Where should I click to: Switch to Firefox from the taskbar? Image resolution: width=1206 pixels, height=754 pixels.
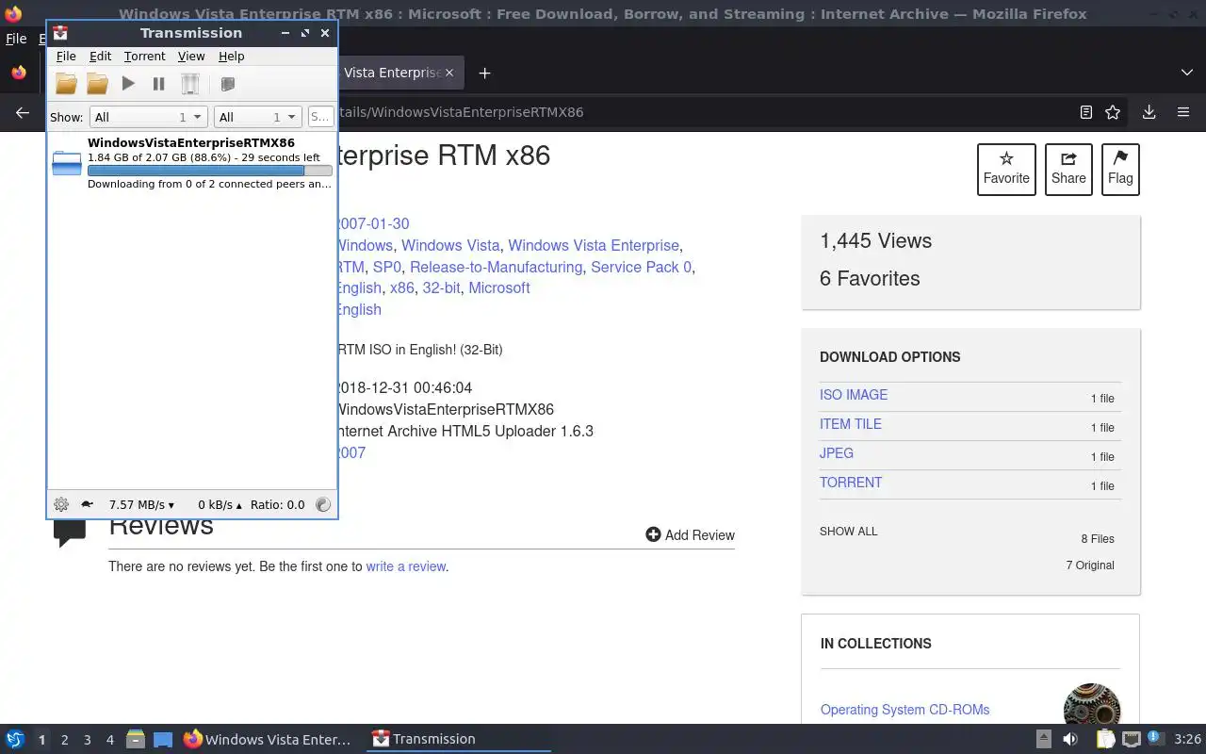tap(269, 739)
